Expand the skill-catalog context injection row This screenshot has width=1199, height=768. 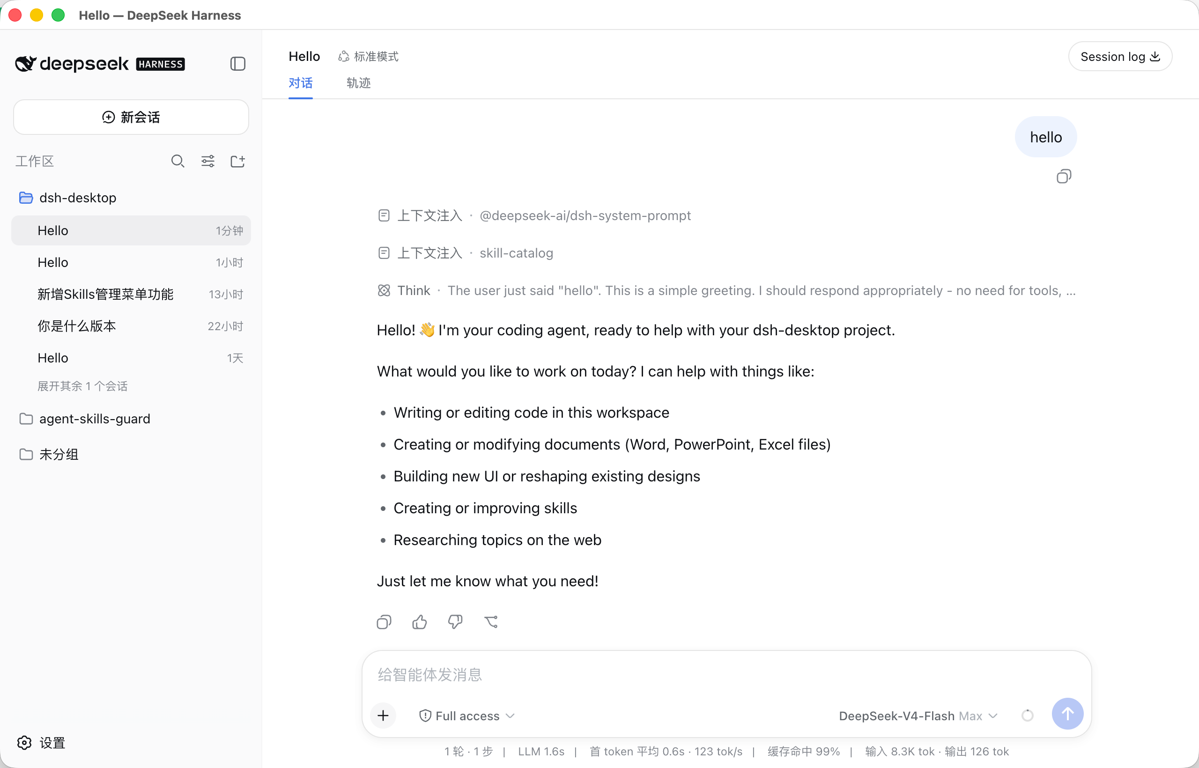(466, 253)
